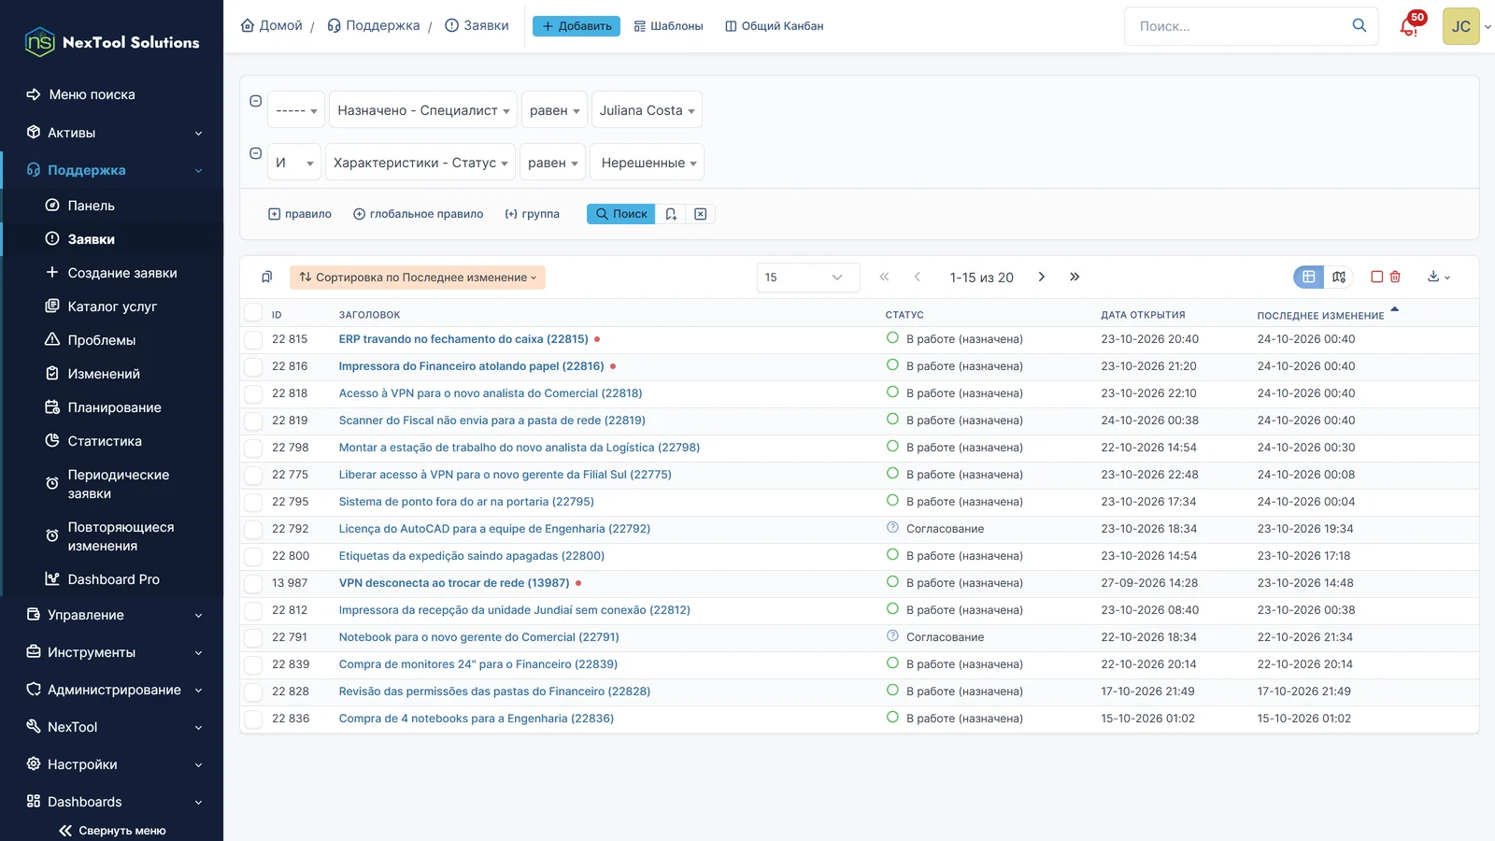This screenshot has width=1495, height=841.
Task: Open the Сортировка по Последнее изменение dropdown
Action: coord(417,278)
